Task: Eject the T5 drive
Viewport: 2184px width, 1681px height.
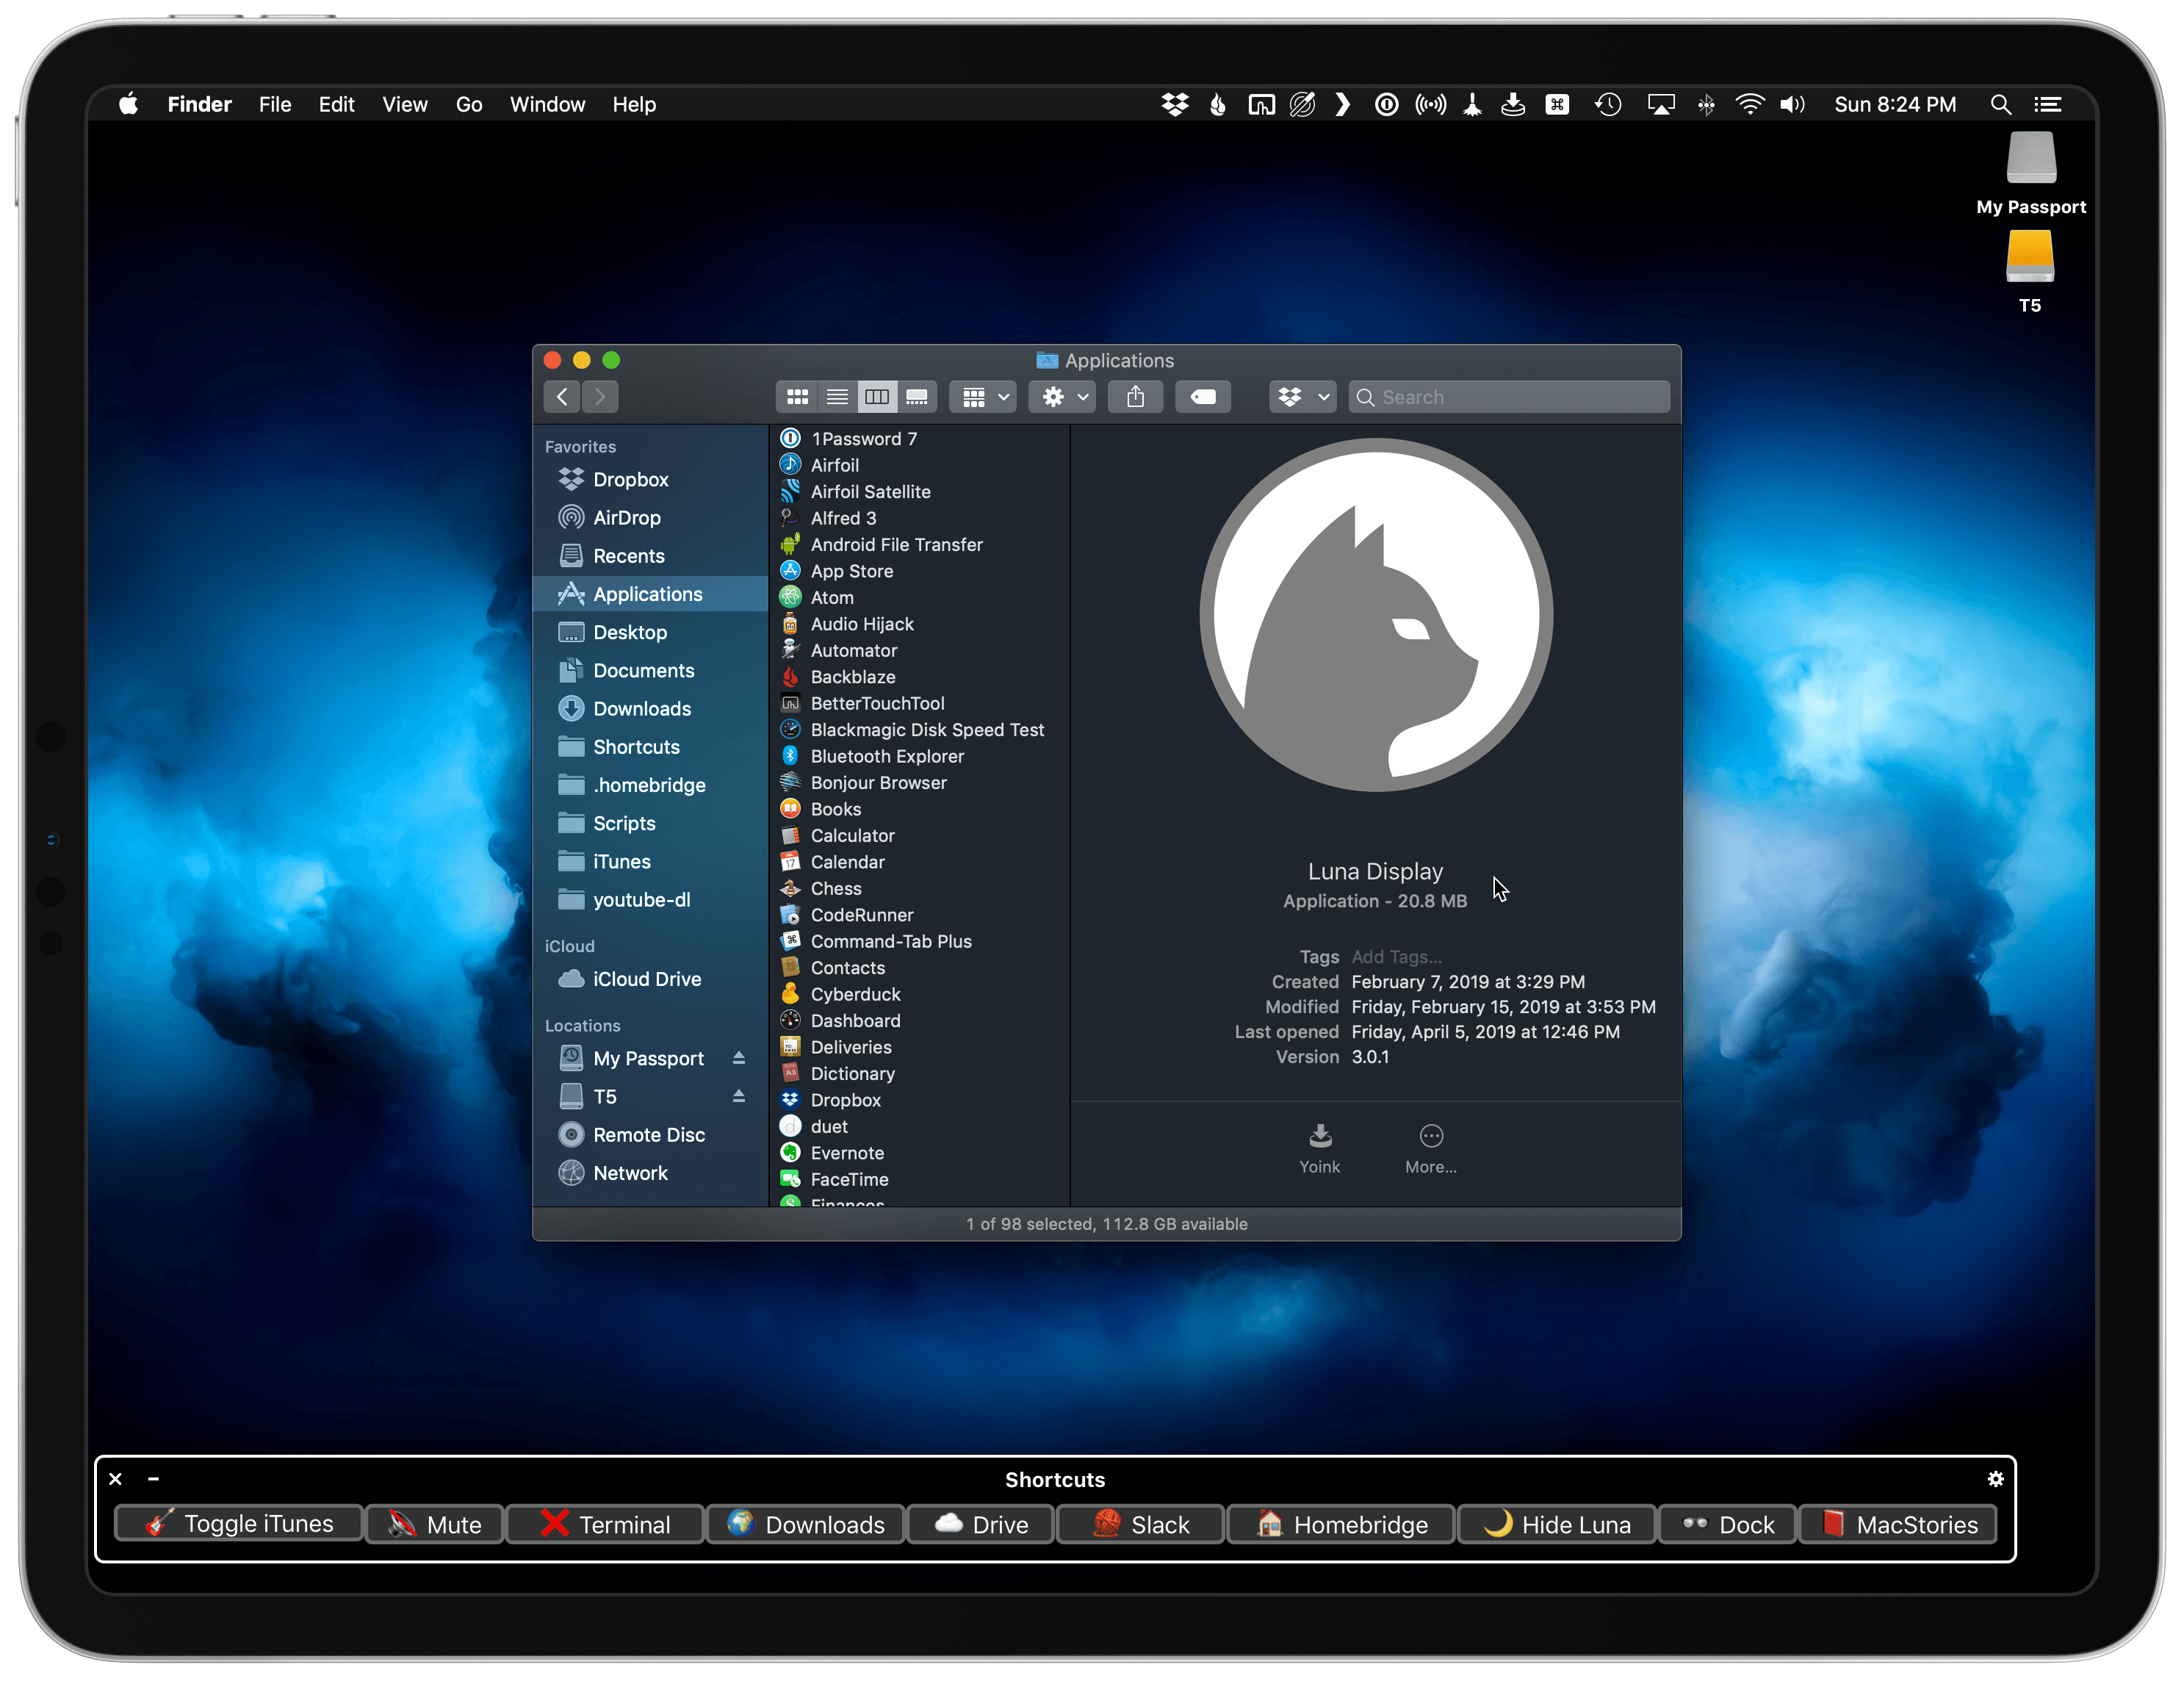Action: 739,1096
